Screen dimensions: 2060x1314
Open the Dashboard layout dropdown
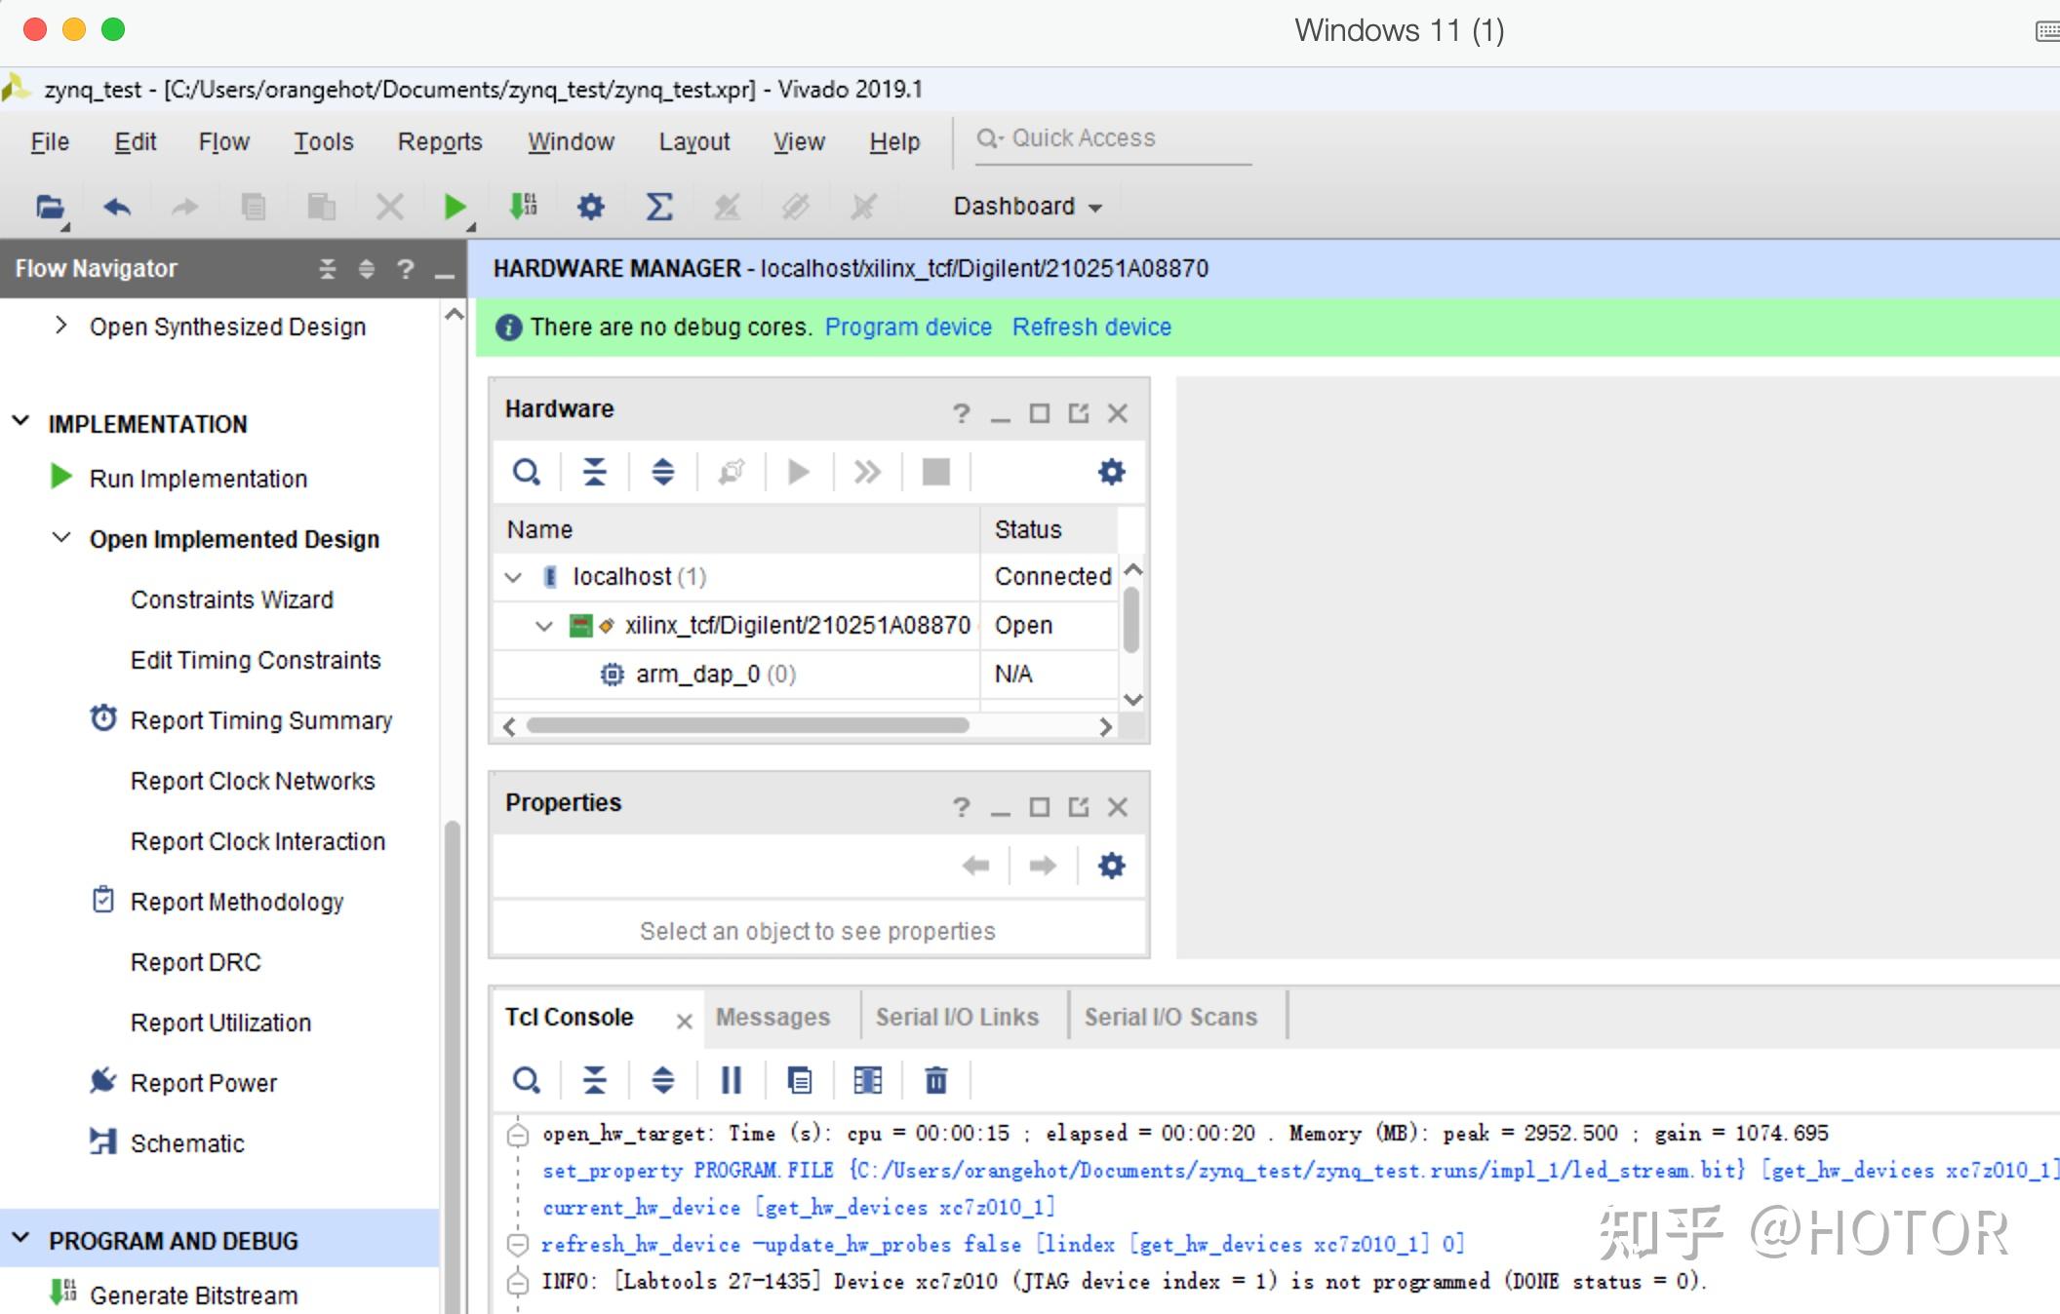(x=1027, y=207)
